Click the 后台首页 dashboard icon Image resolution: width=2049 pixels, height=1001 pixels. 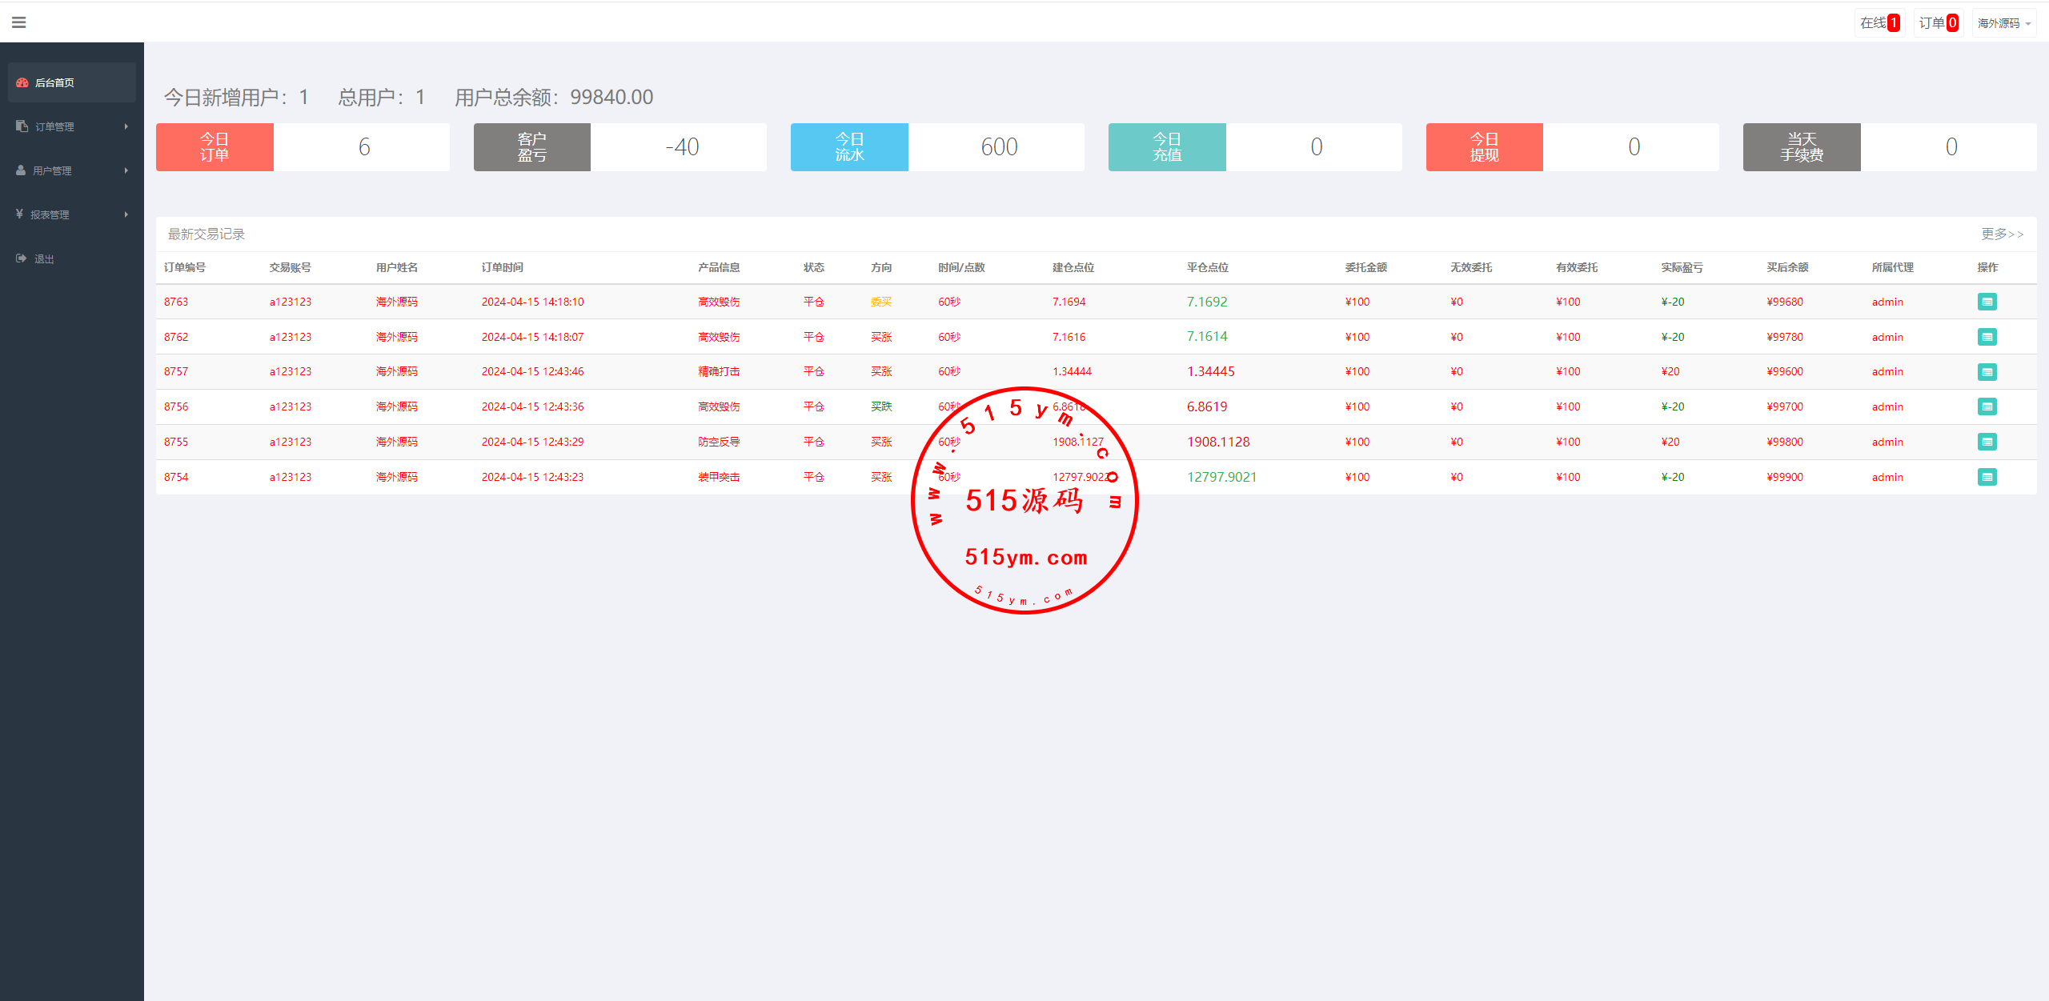(22, 82)
